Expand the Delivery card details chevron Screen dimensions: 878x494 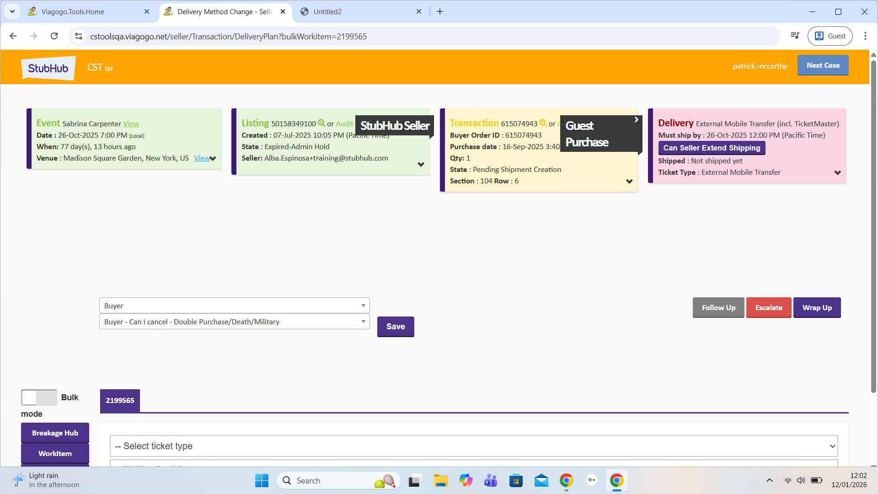click(x=837, y=173)
